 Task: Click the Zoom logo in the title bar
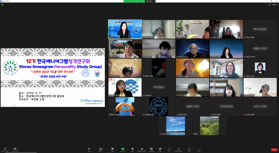1,1
